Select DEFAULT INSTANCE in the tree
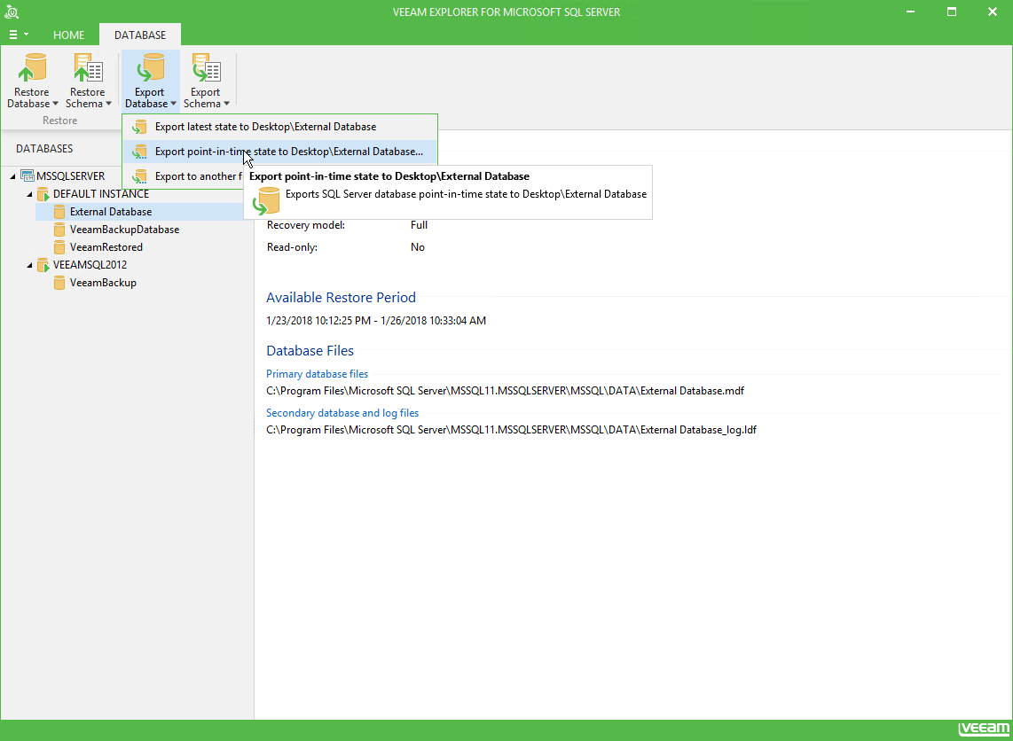The width and height of the screenshot is (1013, 741). coord(101,194)
